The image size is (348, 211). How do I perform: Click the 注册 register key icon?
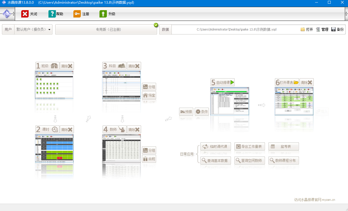[77, 14]
